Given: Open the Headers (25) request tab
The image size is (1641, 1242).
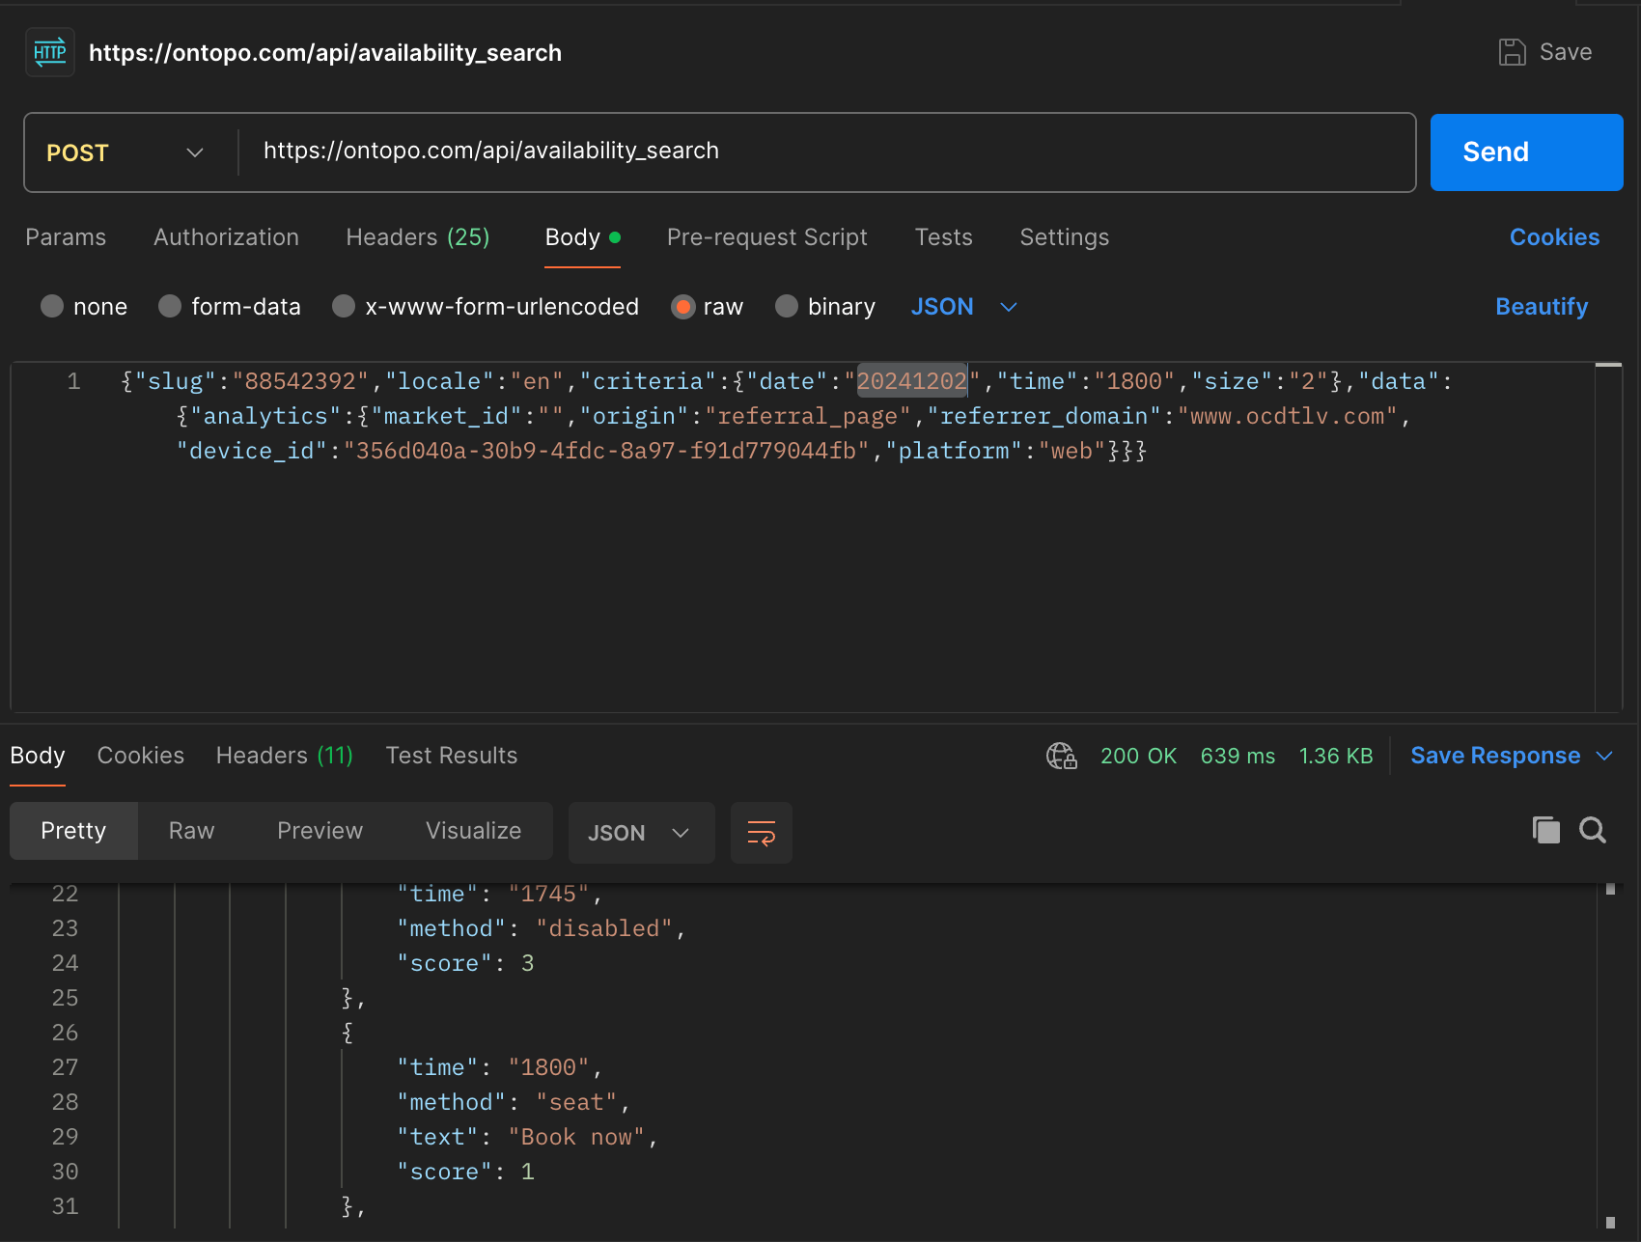Looking at the screenshot, I should point(418,237).
